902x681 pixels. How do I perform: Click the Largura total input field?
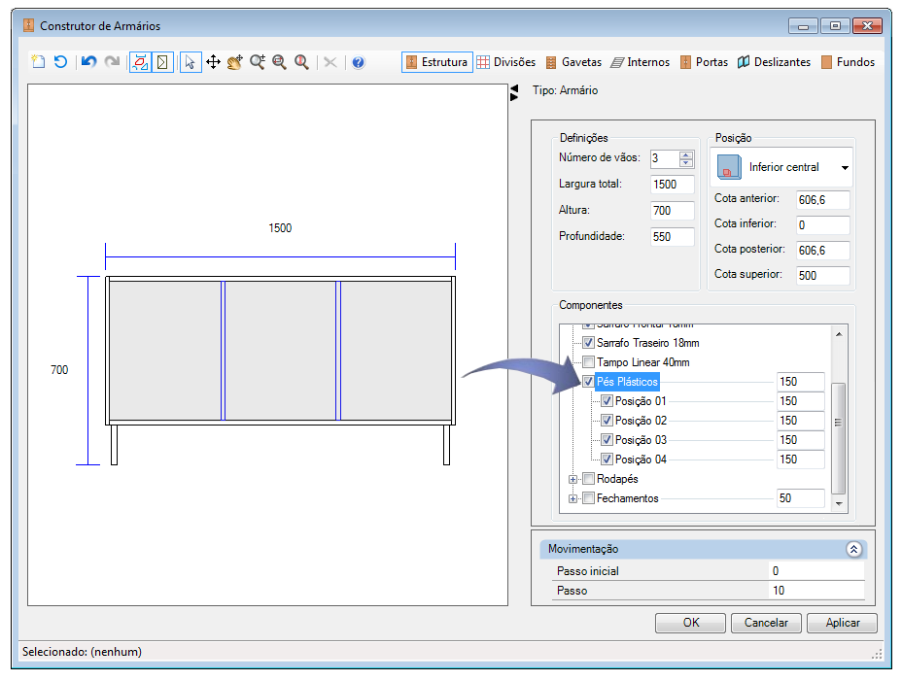coord(672,185)
